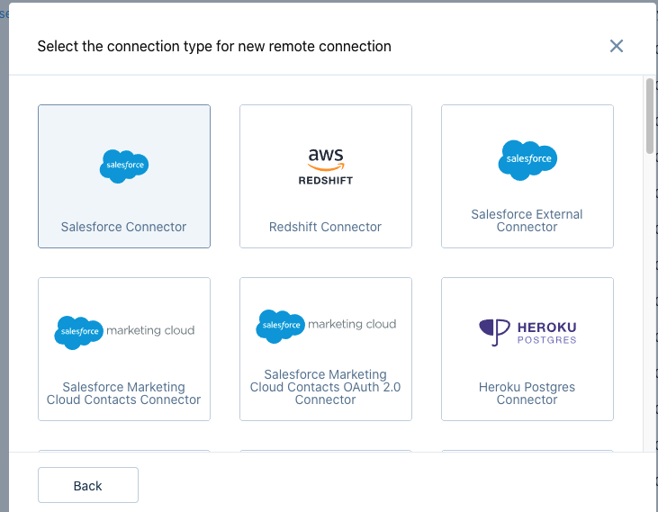This screenshot has height=512, width=658.
Task: Click the AWS Redshift logo
Action: 326,166
